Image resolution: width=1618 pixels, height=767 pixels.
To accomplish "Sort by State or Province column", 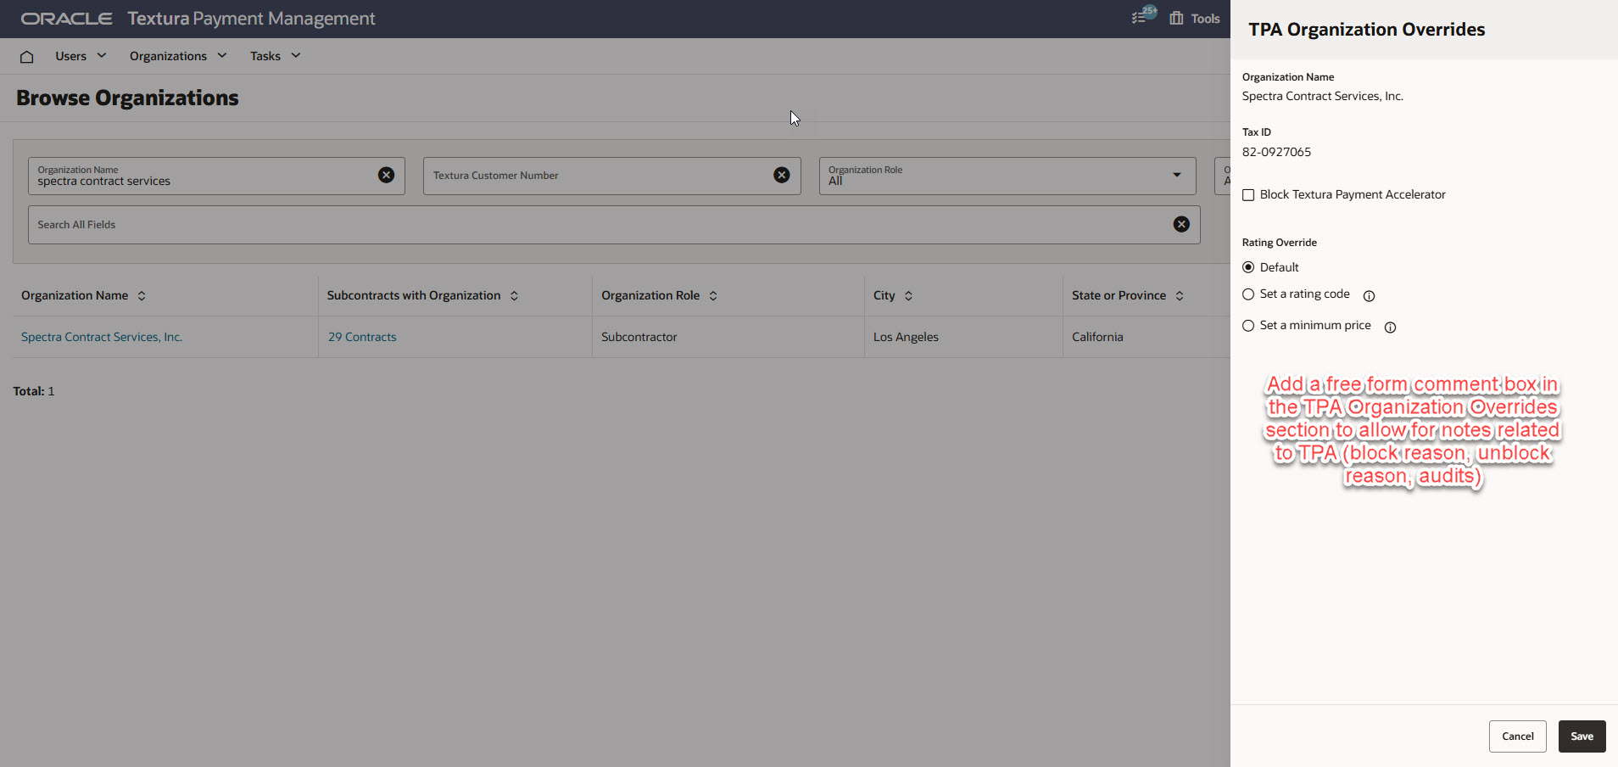I will (1180, 296).
